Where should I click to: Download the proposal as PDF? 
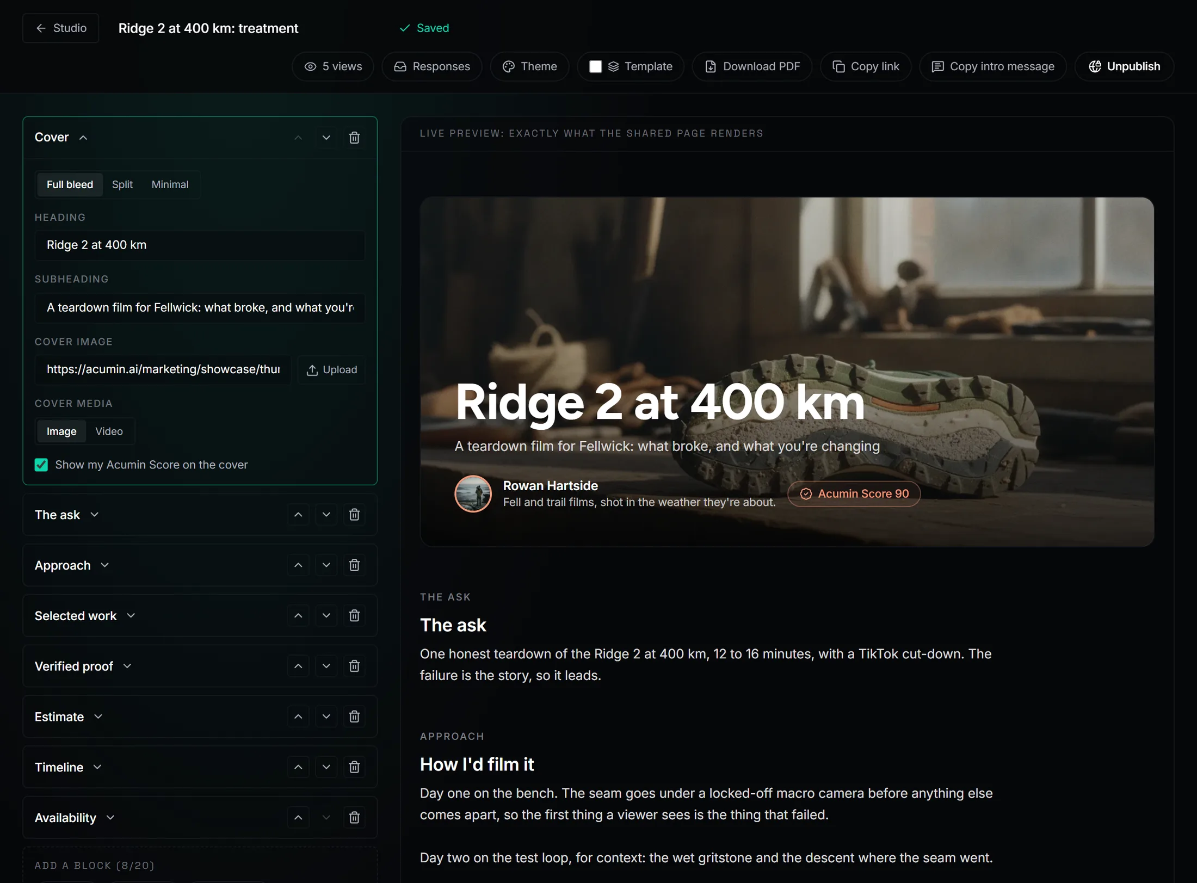point(752,66)
